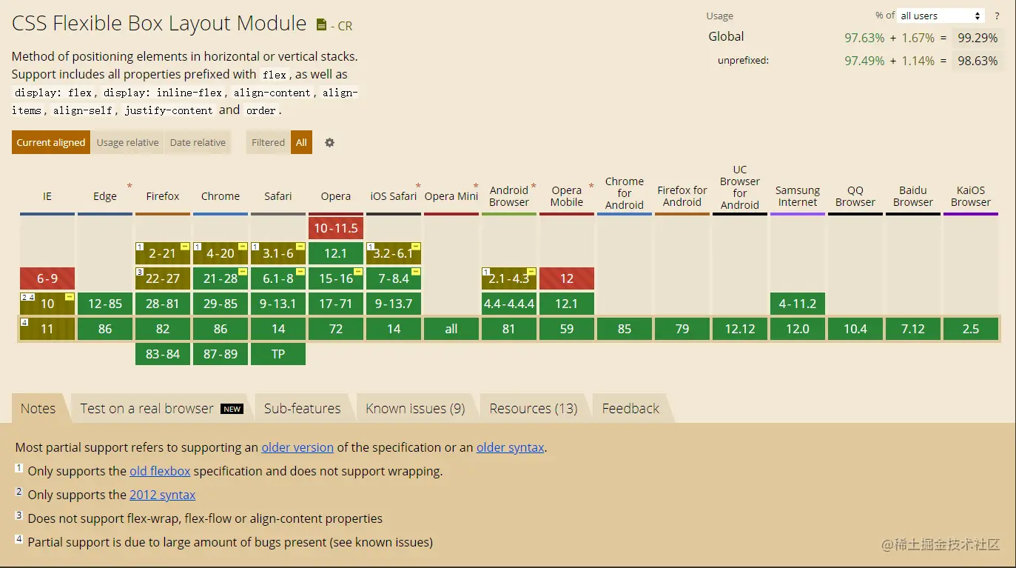
Task: Click Firefox 83-84 cell
Action: tap(163, 354)
